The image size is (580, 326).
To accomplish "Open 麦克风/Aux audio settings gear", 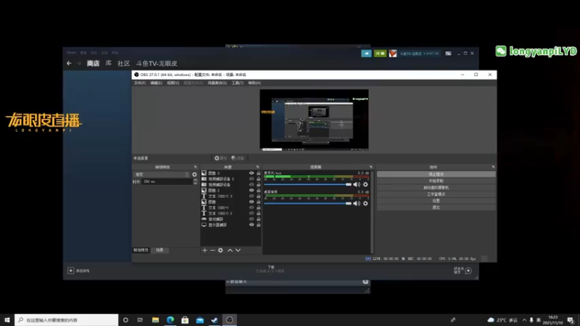I will click(365, 185).
